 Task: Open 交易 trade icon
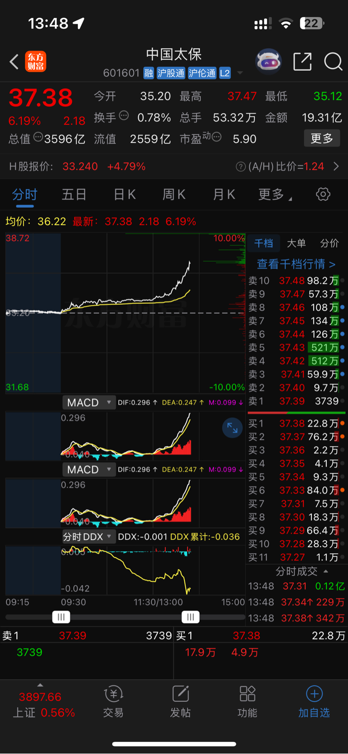coord(113,701)
